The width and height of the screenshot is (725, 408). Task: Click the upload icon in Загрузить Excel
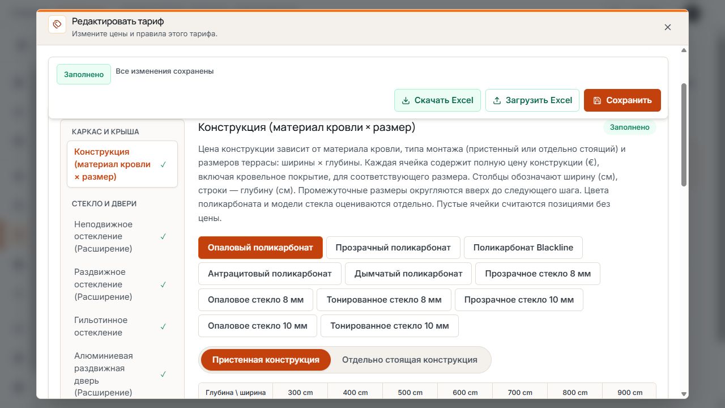[497, 100]
